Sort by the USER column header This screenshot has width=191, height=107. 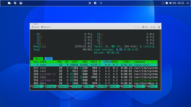point(43,62)
